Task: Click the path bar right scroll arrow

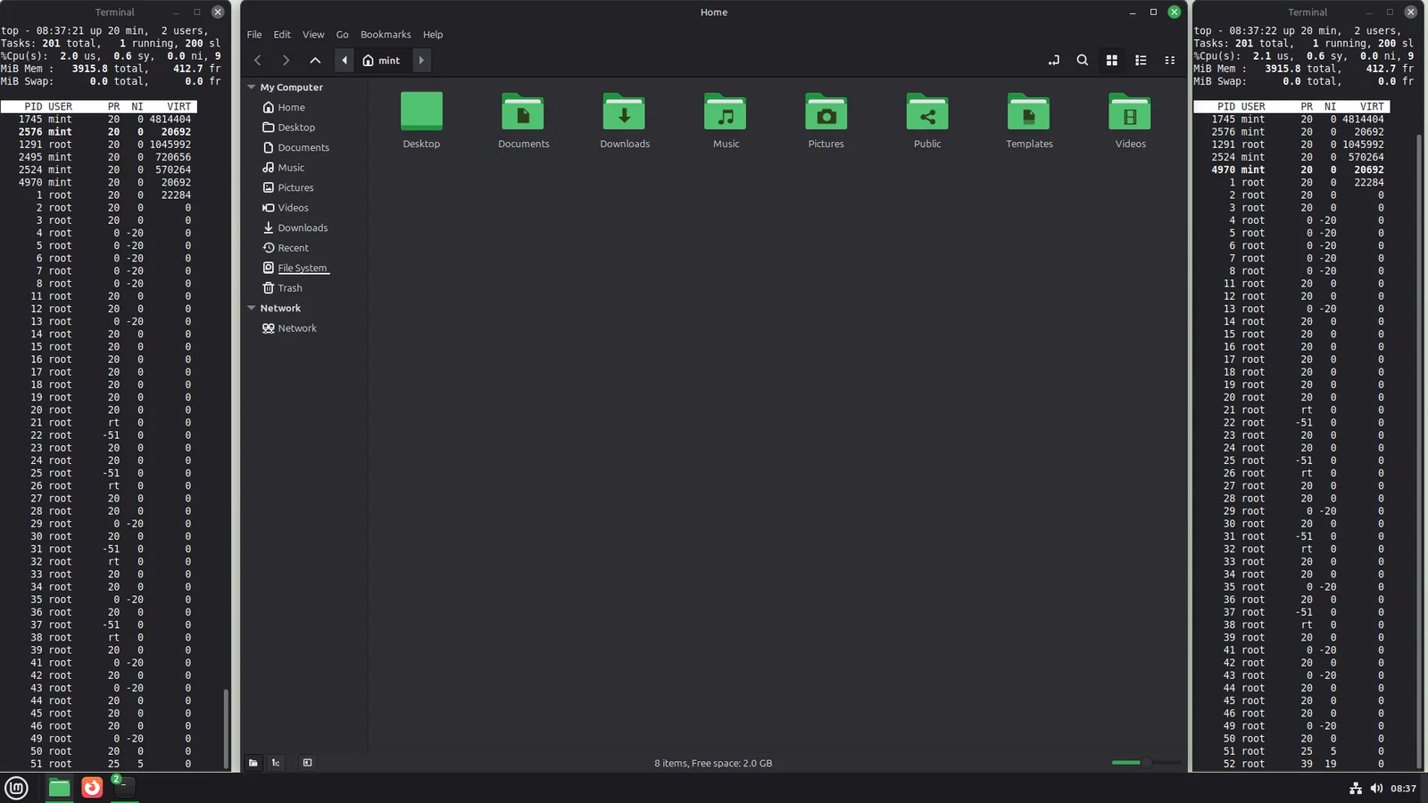Action: point(421,61)
